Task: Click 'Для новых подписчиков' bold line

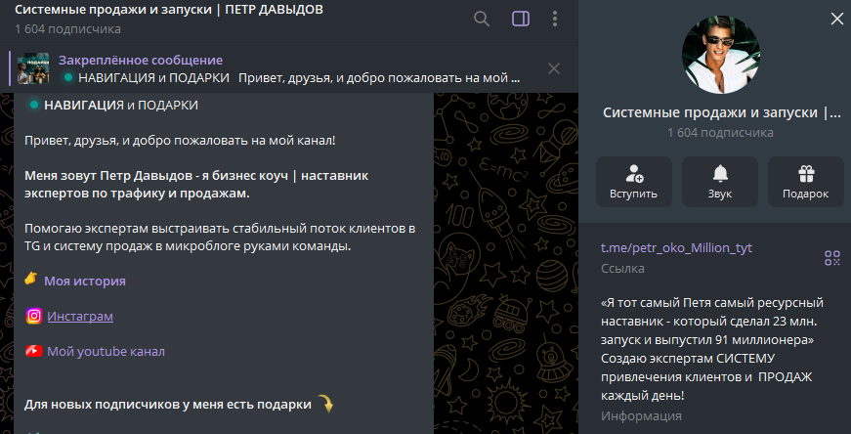Action: (168, 405)
